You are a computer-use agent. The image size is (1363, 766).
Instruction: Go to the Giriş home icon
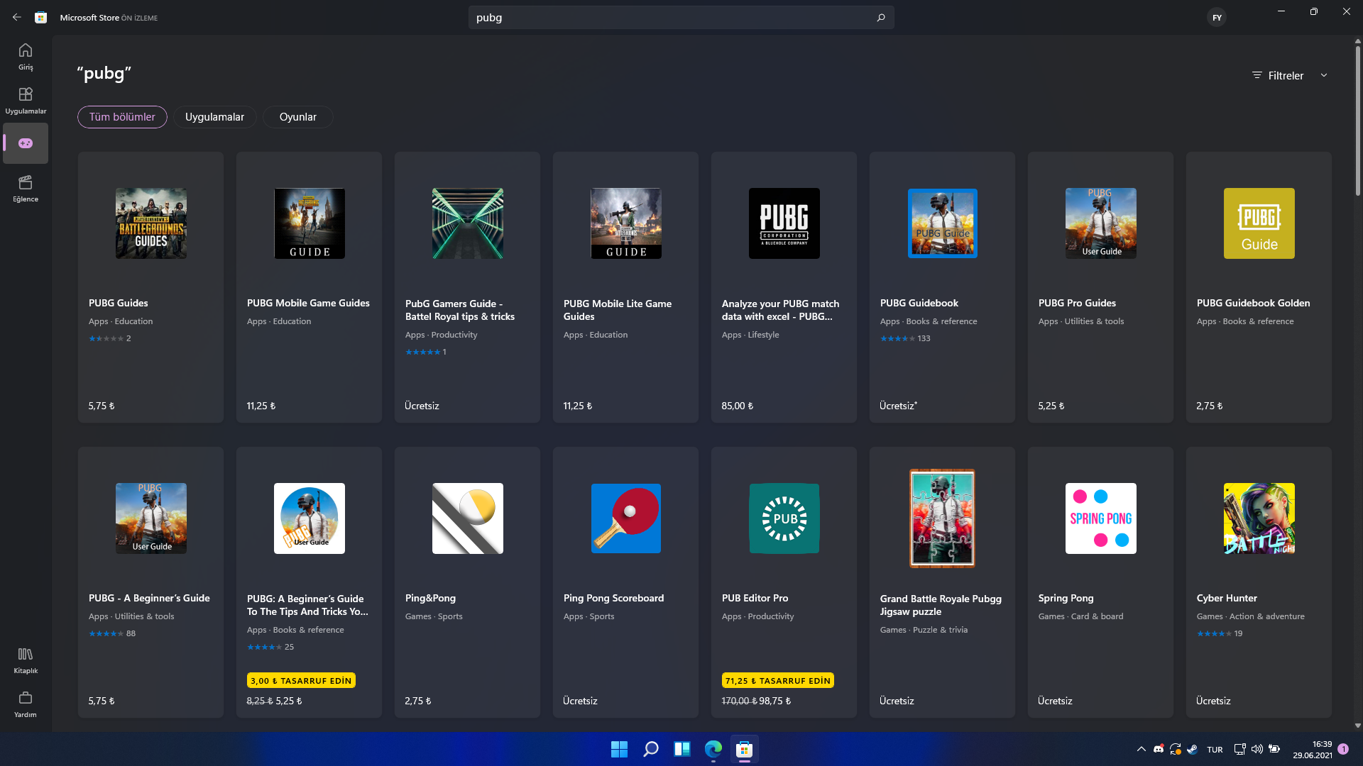tap(26, 56)
